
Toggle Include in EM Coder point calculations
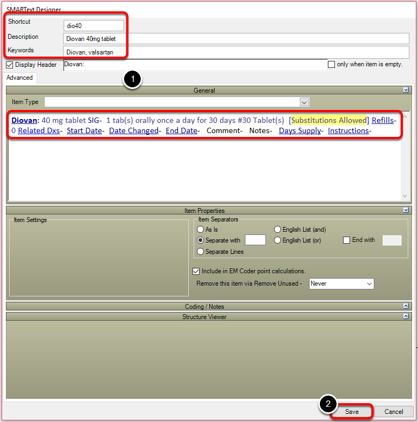pos(196,271)
